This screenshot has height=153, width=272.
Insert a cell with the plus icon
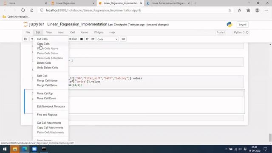pyautogui.click(x=32, y=39)
